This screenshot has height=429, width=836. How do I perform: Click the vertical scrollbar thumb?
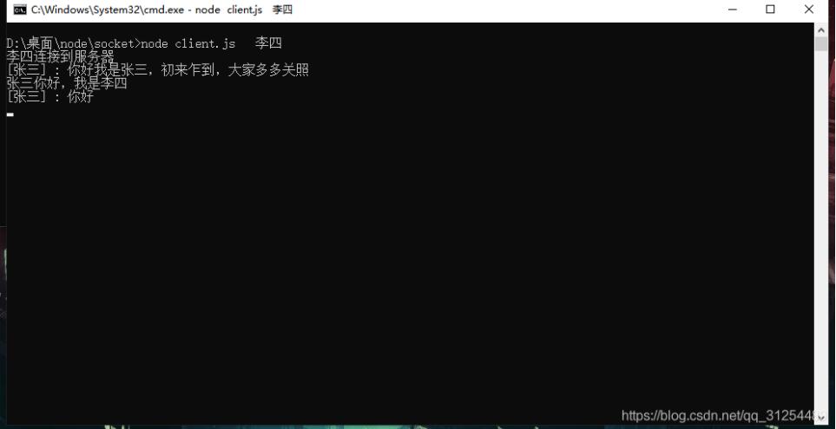click(820, 43)
